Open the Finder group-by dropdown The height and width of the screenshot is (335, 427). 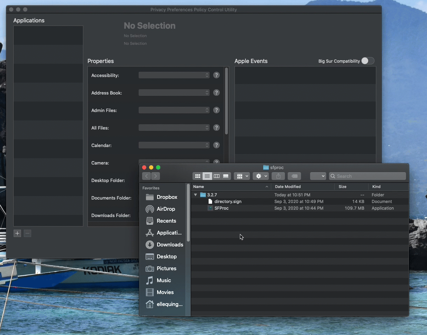pyautogui.click(x=242, y=176)
